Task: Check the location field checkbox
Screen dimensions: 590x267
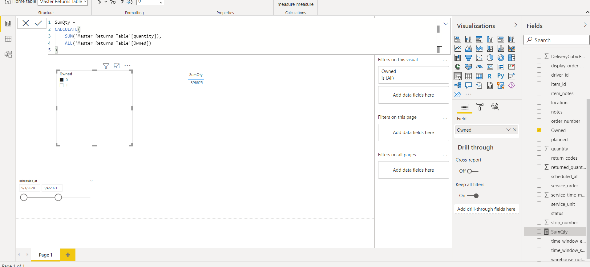Action: [539, 102]
